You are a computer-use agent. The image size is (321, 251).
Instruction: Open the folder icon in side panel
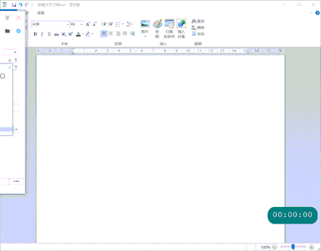click(7, 31)
